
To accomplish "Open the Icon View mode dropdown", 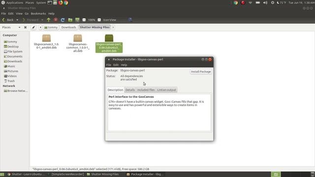I will 109,20.
